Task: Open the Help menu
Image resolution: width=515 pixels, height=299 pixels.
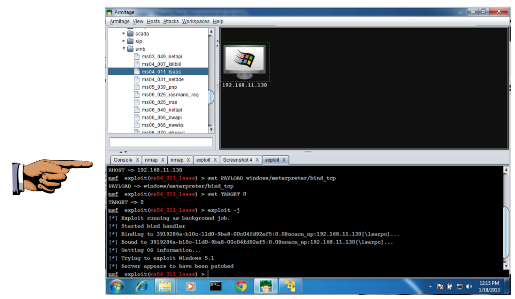Action: point(218,21)
